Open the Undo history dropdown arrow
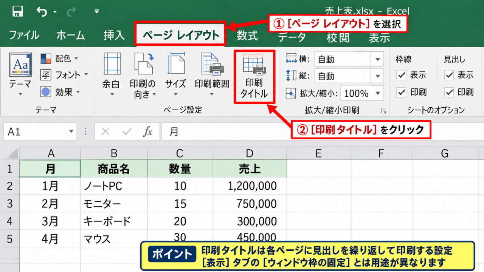 pyautogui.click(x=55, y=12)
